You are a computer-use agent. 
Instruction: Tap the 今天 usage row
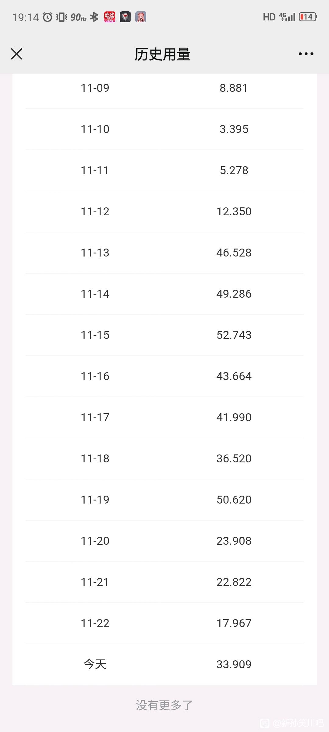(164, 665)
